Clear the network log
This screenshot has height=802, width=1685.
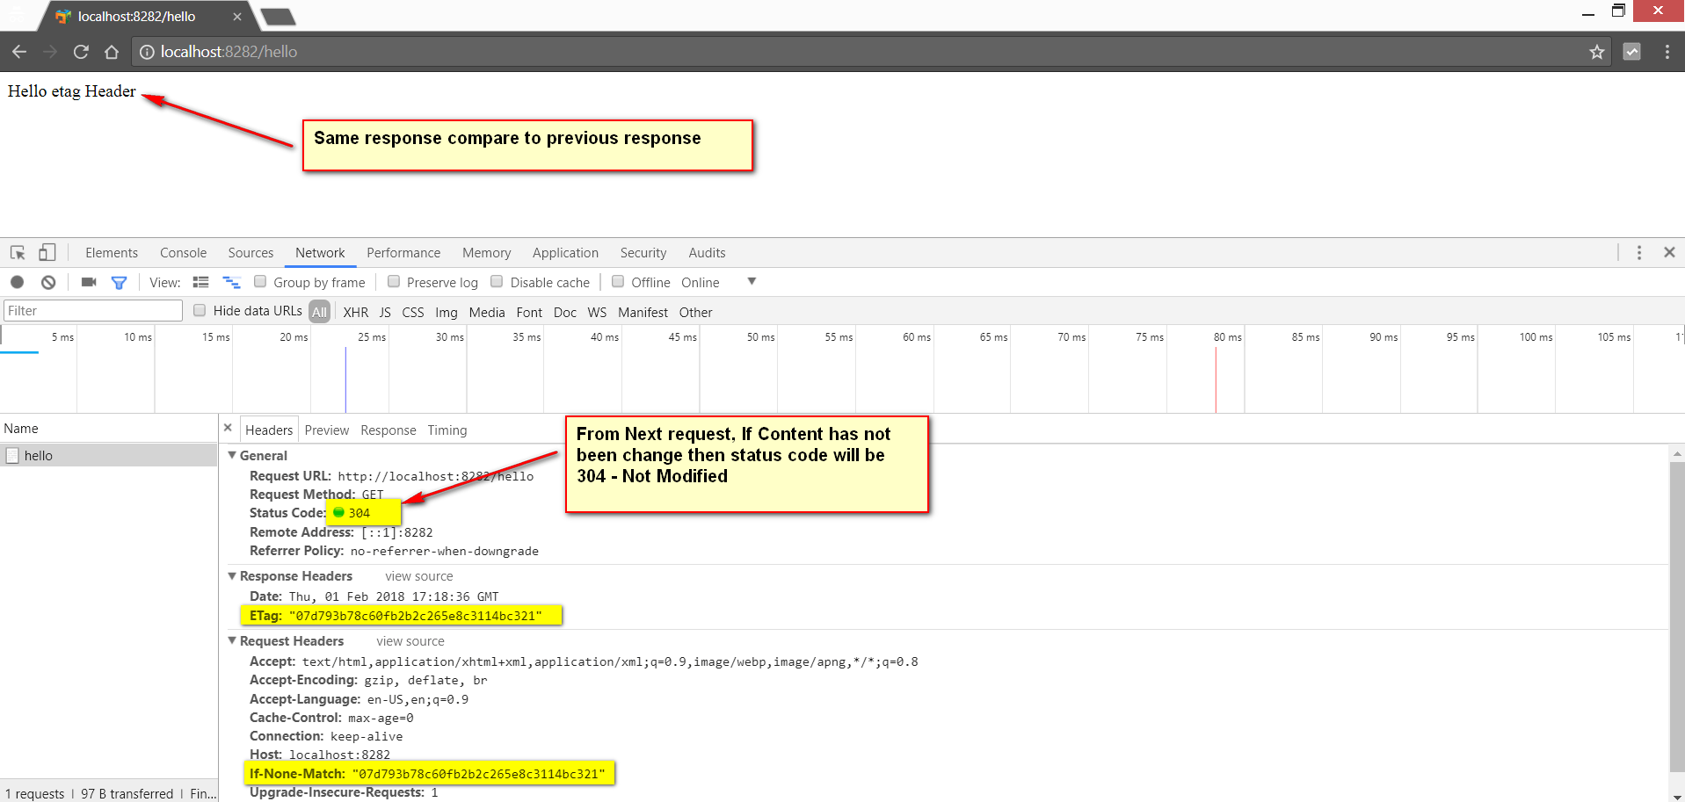pos(48,282)
